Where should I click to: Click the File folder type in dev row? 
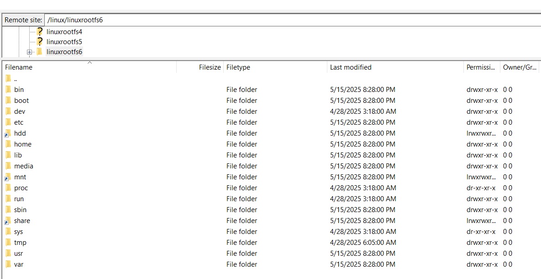pyautogui.click(x=242, y=112)
